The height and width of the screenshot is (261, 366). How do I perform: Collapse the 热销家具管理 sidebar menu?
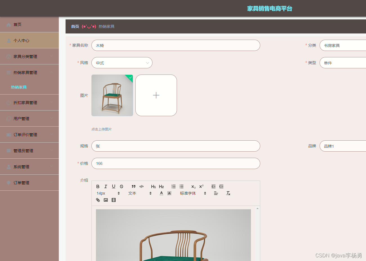point(29,72)
